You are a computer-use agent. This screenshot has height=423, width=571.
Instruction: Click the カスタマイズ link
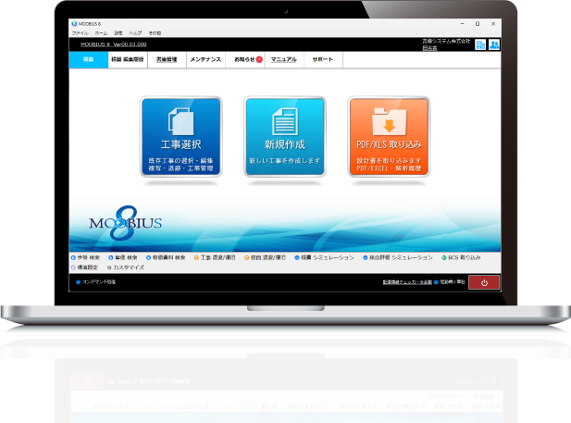coord(130,266)
